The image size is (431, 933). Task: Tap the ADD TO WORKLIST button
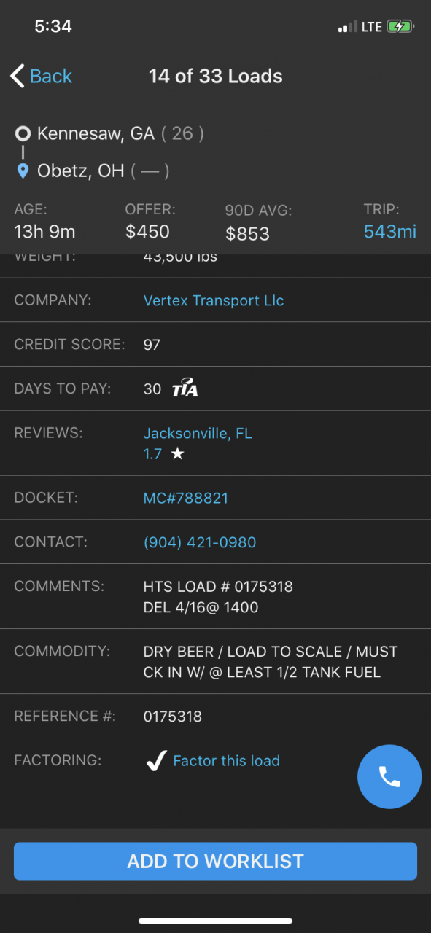pos(215,861)
